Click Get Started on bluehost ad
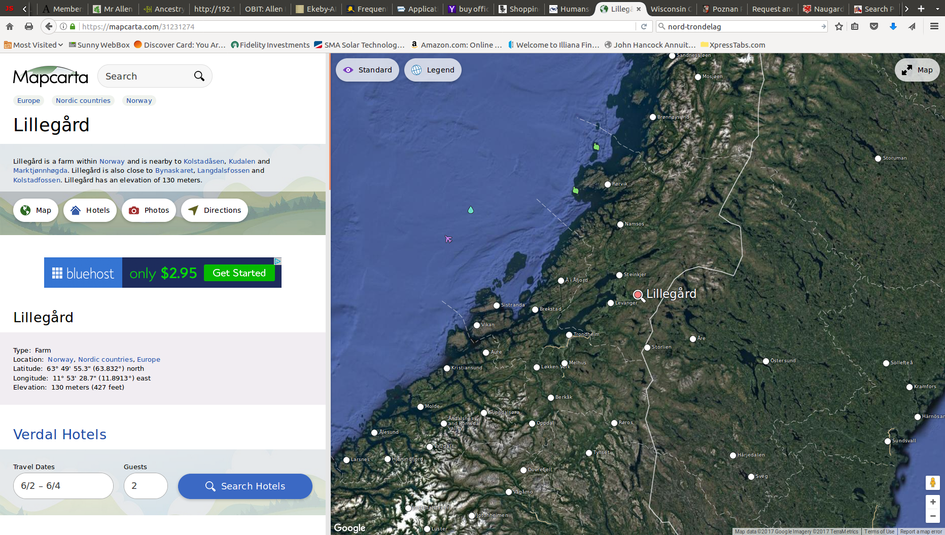The height and width of the screenshot is (535, 945). [239, 273]
